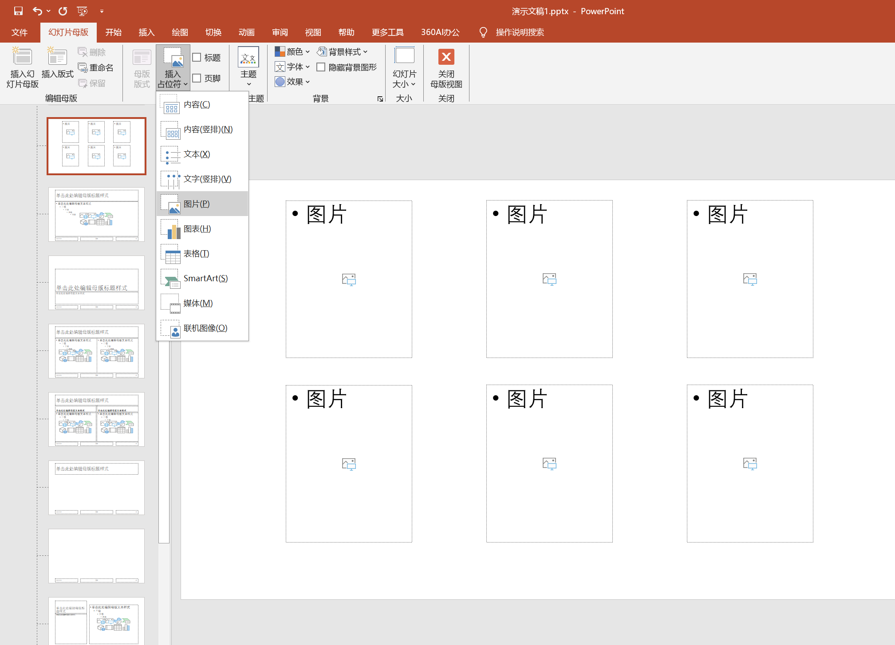
Task: Switch to the Insert ribbon tab
Action: pyautogui.click(x=146, y=32)
